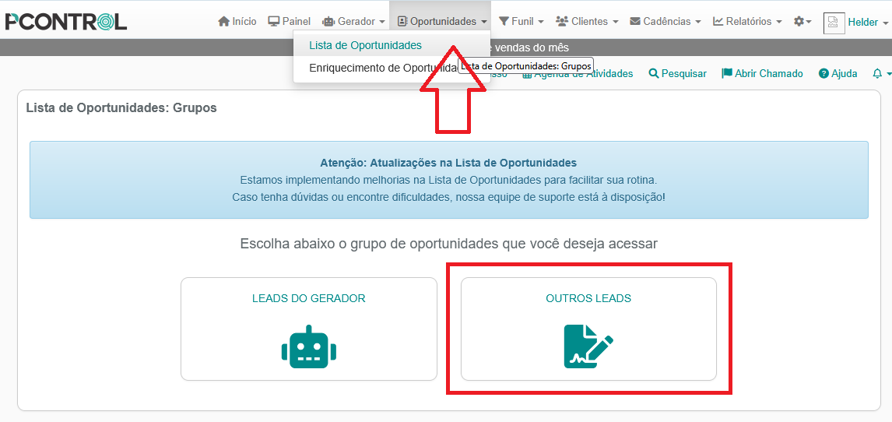
Task: Click the PControl logo
Action: tap(66, 22)
